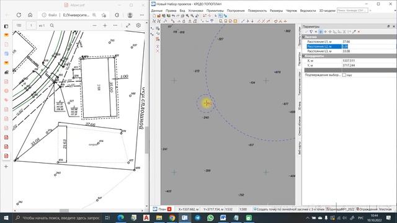Viewport: 397px width, 223px height.
Task: Toggle the Подтверждение выбора checkbox
Action: point(344,75)
